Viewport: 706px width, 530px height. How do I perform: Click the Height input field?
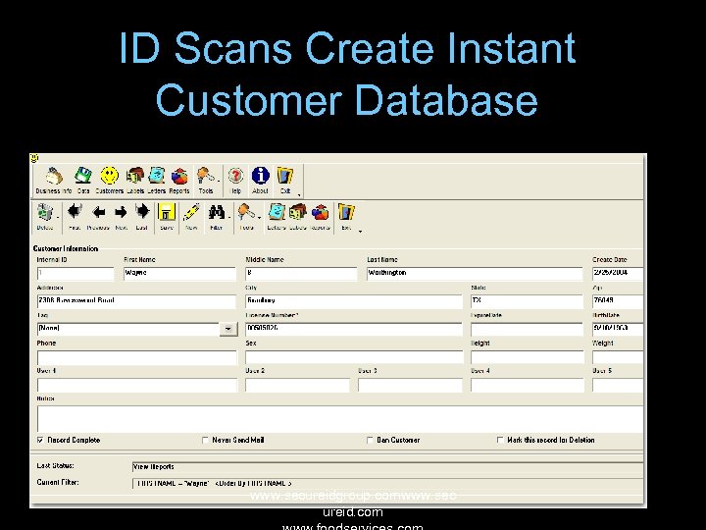(x=527, y=357)
